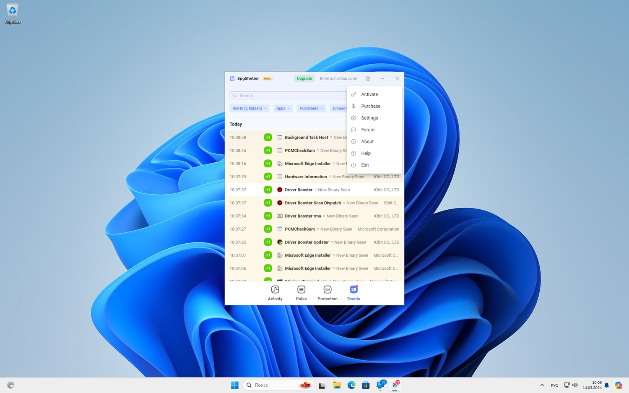629x393 pixels.
Task: Click the Microsoft Corporation publisher text
Action: pyautogui.click(x=378, y=229)
